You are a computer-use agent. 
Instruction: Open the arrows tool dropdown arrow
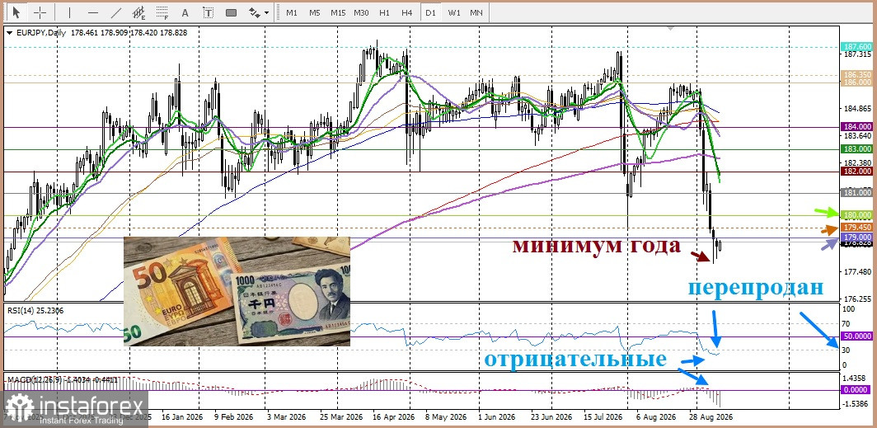[267, 12]
